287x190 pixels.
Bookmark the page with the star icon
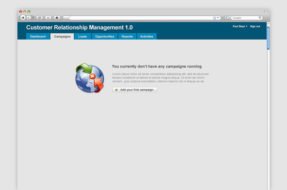click(x=214, y=18)
